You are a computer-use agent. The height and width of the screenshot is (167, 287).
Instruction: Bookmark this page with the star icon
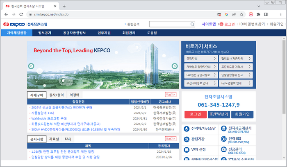pyautogui.click(x=241, y=14)
